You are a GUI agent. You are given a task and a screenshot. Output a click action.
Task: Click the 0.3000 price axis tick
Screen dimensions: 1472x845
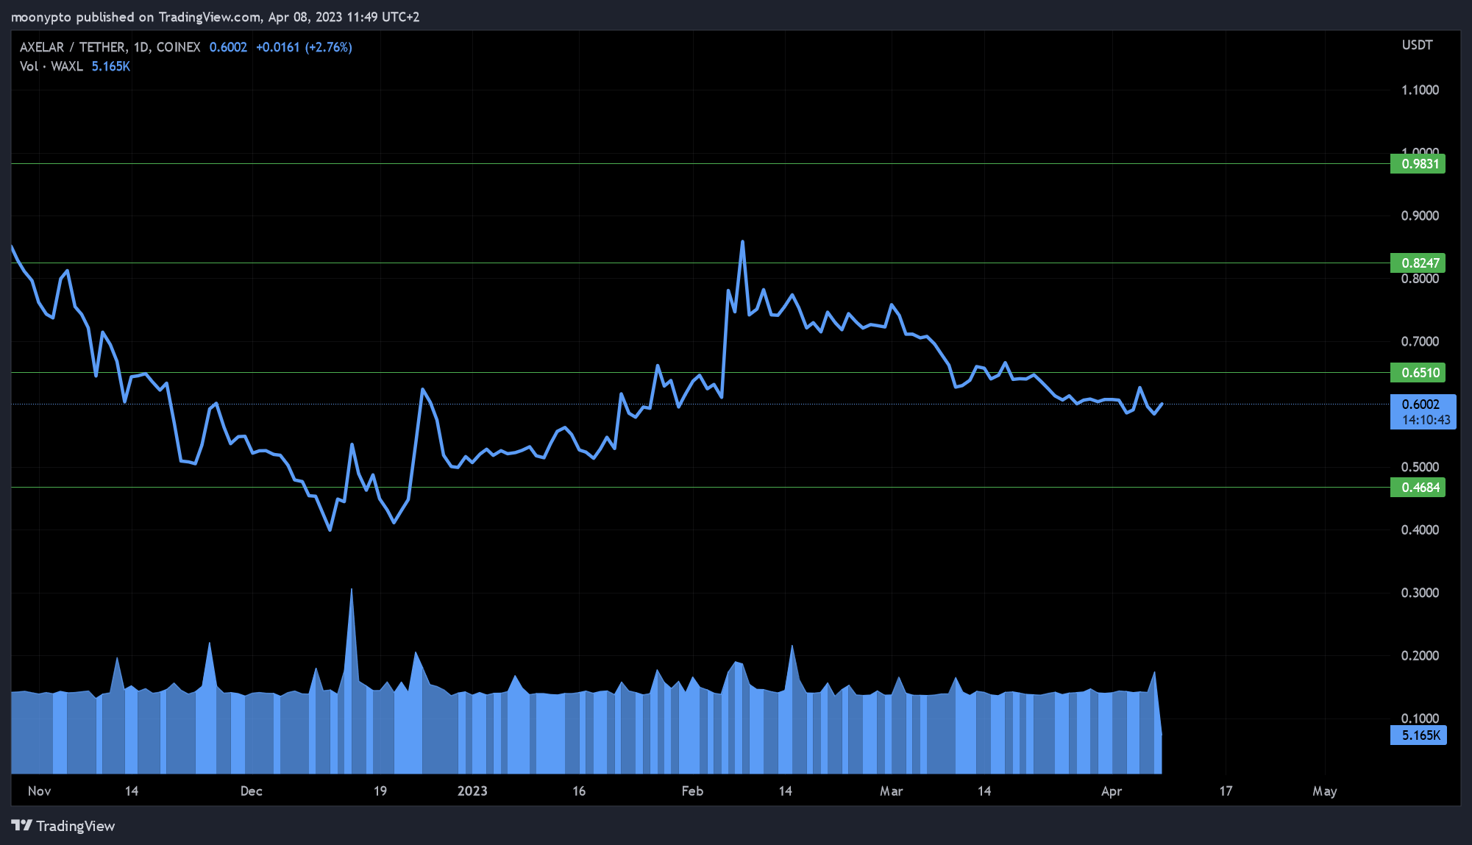point(1420,593)
